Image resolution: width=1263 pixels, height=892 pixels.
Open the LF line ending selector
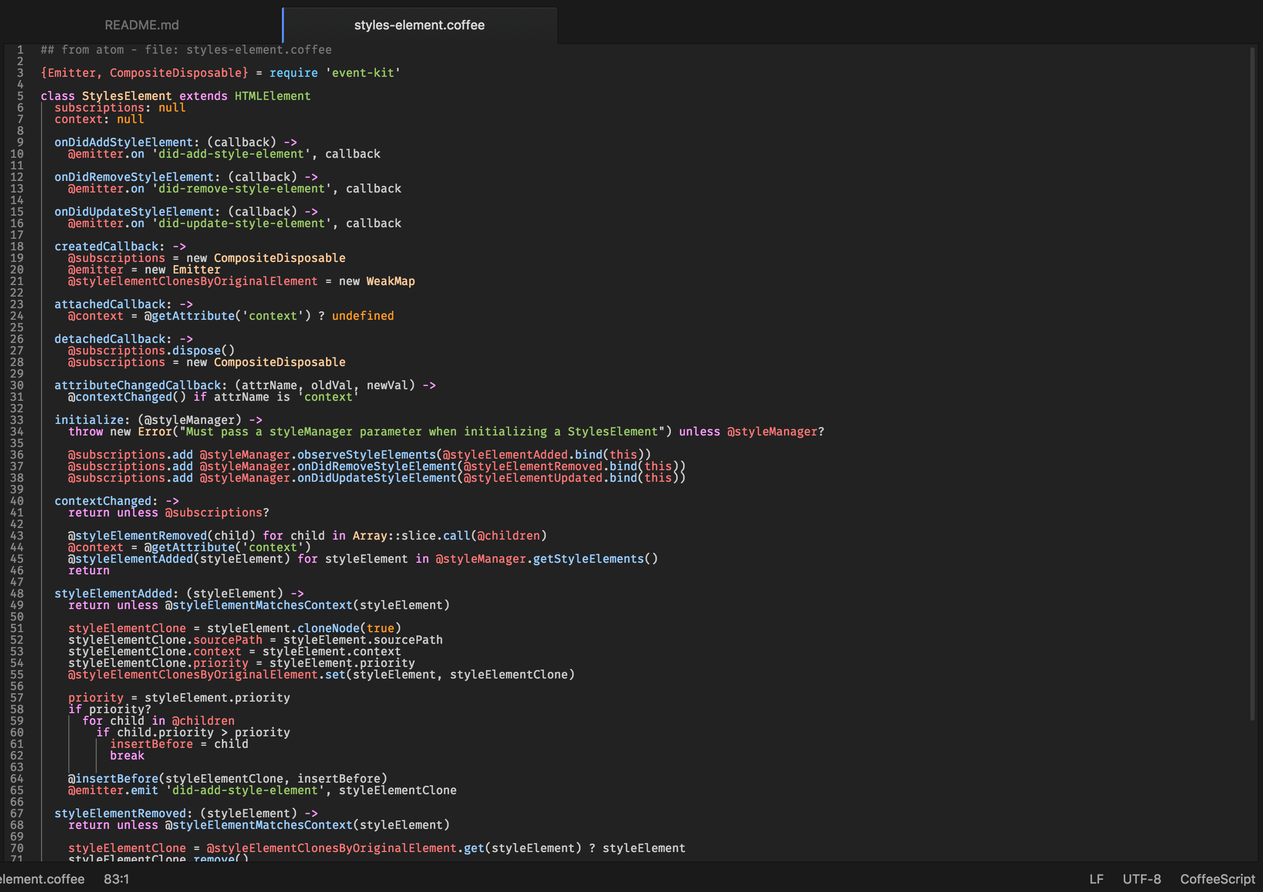(1096, 879)
